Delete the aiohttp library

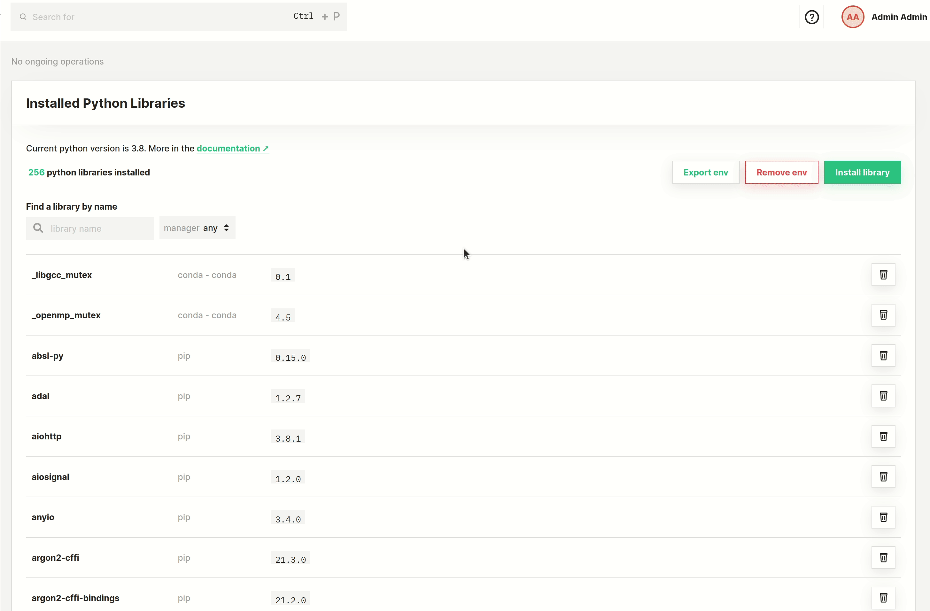[883, 436]
